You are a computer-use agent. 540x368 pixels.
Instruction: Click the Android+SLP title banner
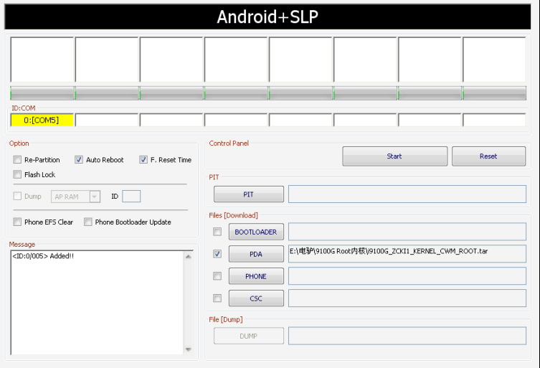click(x=267, y=17)
